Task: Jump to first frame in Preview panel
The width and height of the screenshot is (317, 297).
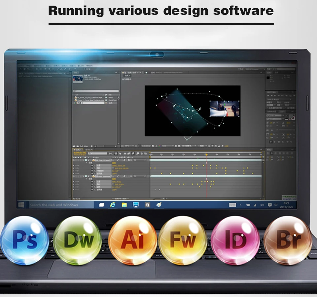Action: coord(268,96)
